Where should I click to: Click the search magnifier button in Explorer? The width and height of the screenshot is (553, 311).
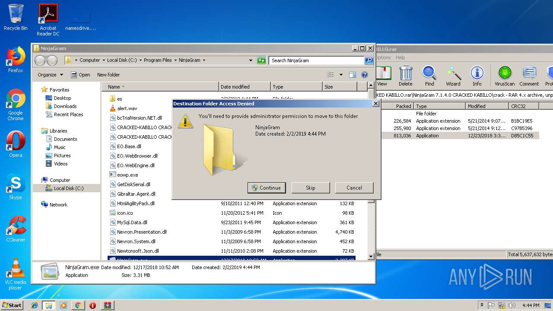(369, 60)
